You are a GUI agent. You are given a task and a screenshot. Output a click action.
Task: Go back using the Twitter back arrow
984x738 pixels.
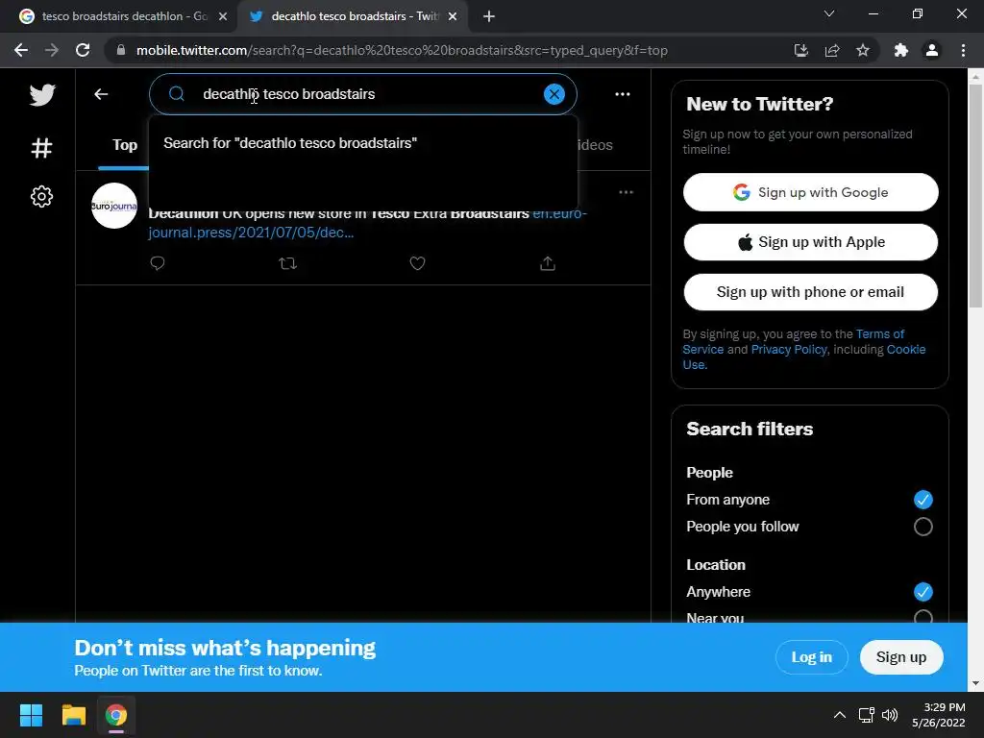pos(101,94)
